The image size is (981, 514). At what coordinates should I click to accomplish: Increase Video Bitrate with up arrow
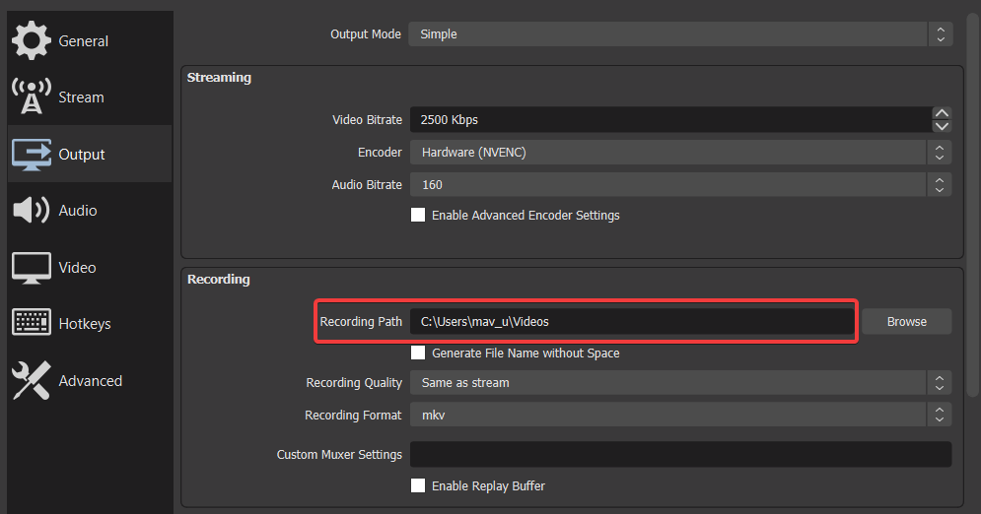click(942, 114)
